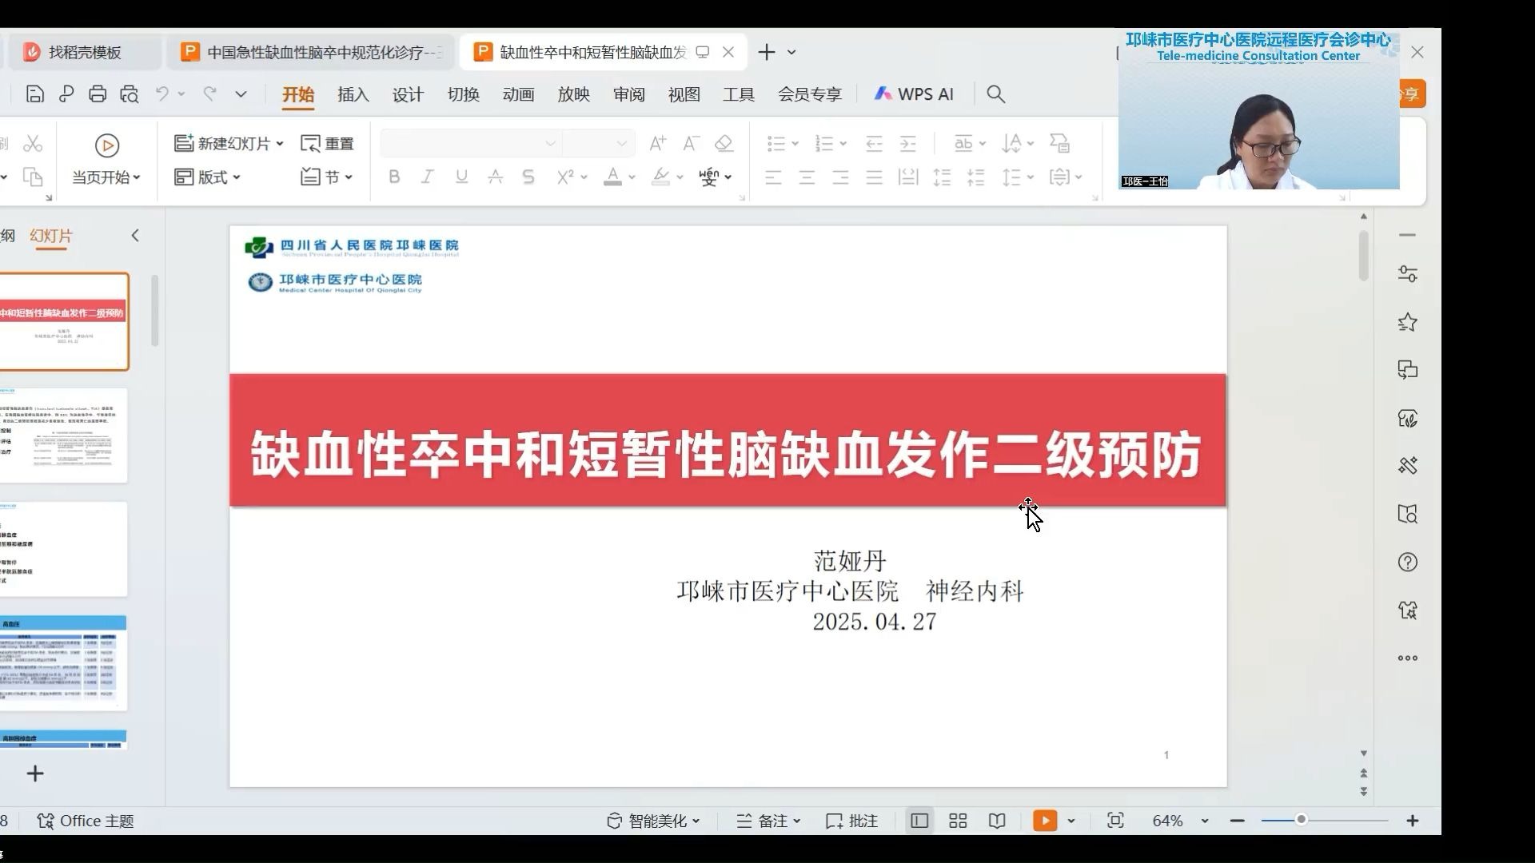Open the 版式 layout dropdown

(x=208, y=177)
